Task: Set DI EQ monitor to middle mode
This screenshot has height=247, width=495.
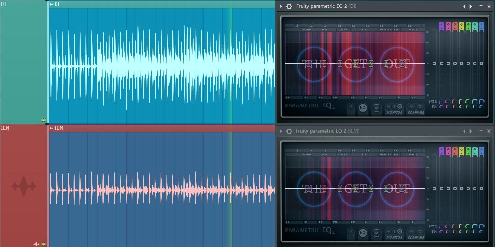Action: pos(394,106)
